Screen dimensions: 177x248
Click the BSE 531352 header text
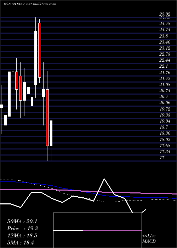click(x=14, y=4)
